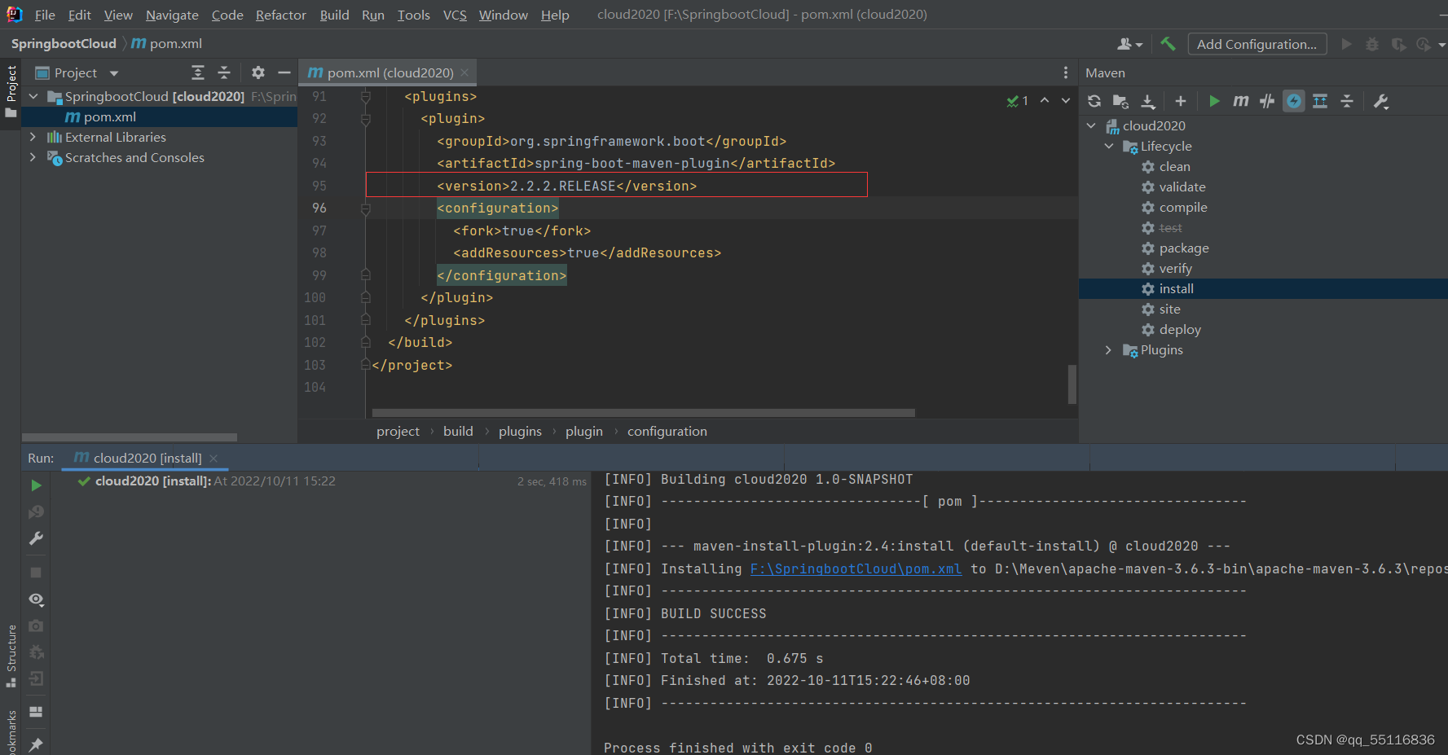Expand the Plugins node in Maven panel
This screenshot has height=755, width=1448.
click(x=1107, y=349)
